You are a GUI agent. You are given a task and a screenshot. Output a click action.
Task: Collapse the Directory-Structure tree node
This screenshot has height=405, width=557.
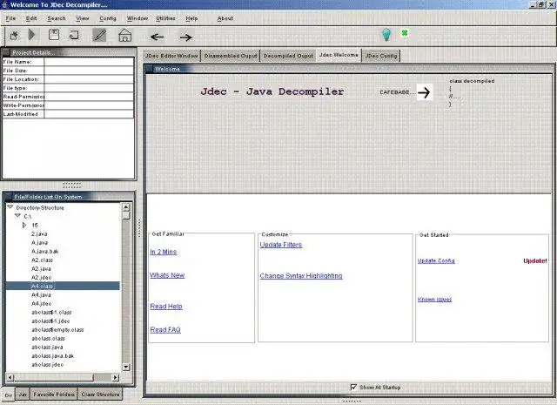[x=10, y=207]
